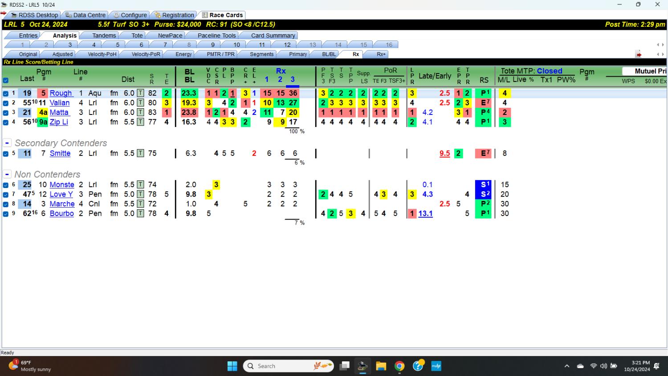Open horse link Rough
Screen dimensions: 668x376
click(x=61, y=93)
